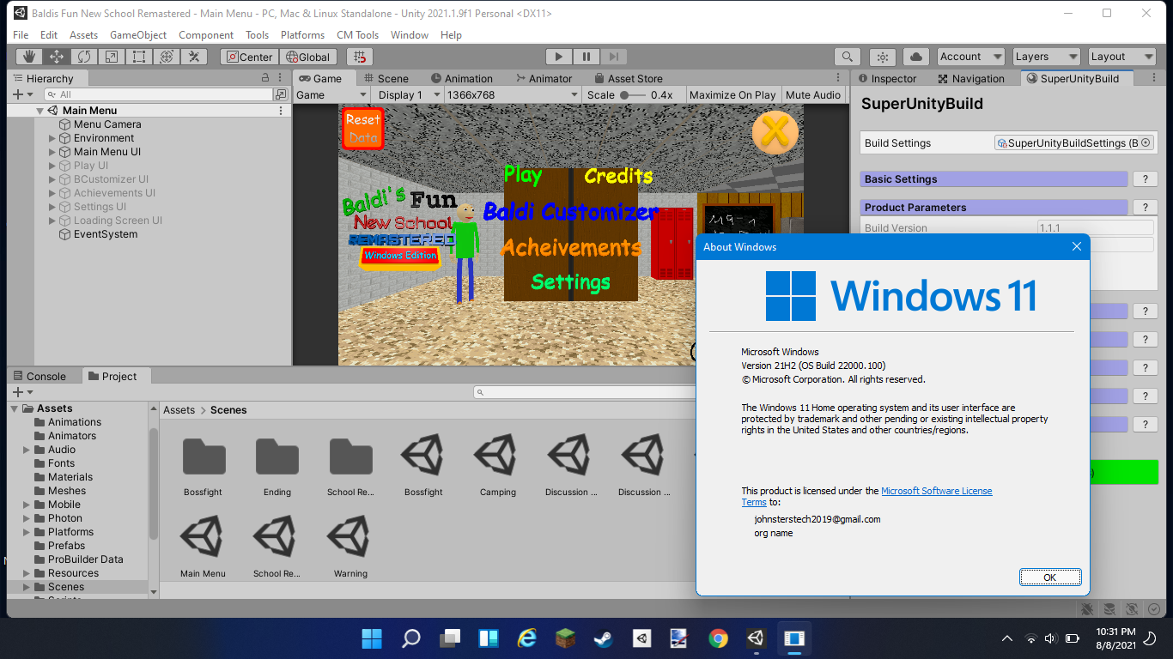Open taskbar Search magnifier
The height and width of the screenshot is (659, 1173).
[x=411, y=638]
